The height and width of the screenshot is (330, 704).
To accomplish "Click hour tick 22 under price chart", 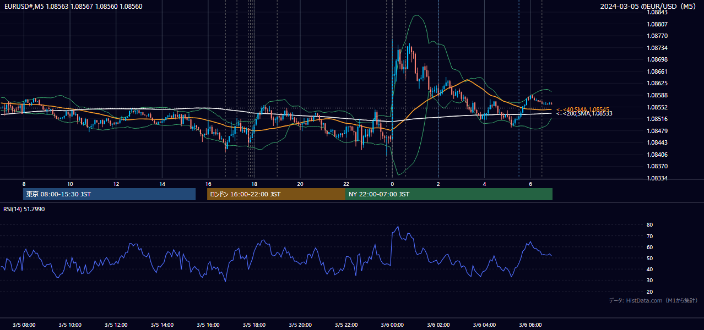I will tap(346, 184).
